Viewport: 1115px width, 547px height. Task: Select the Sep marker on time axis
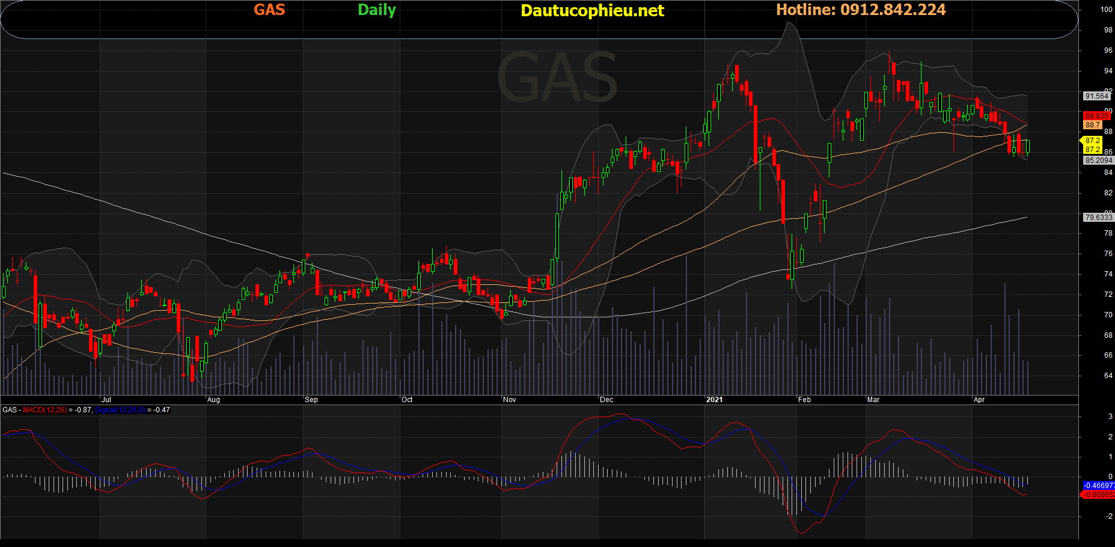click(x=311, y=400)
